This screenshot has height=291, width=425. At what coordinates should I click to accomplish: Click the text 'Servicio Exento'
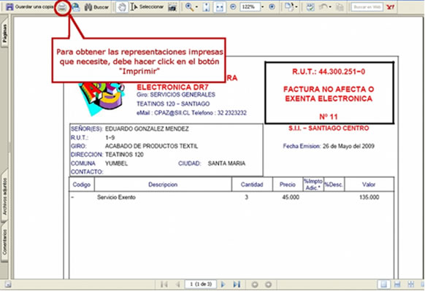click(116, 198)
